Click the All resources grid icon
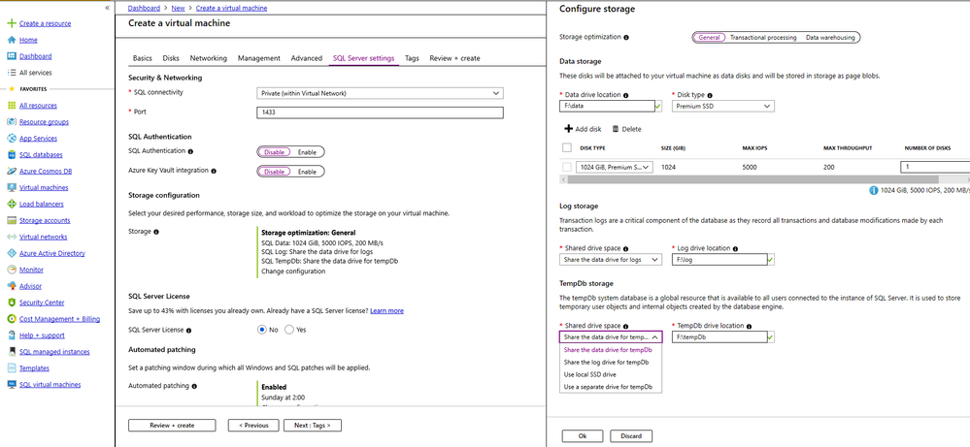 point(11,106)
